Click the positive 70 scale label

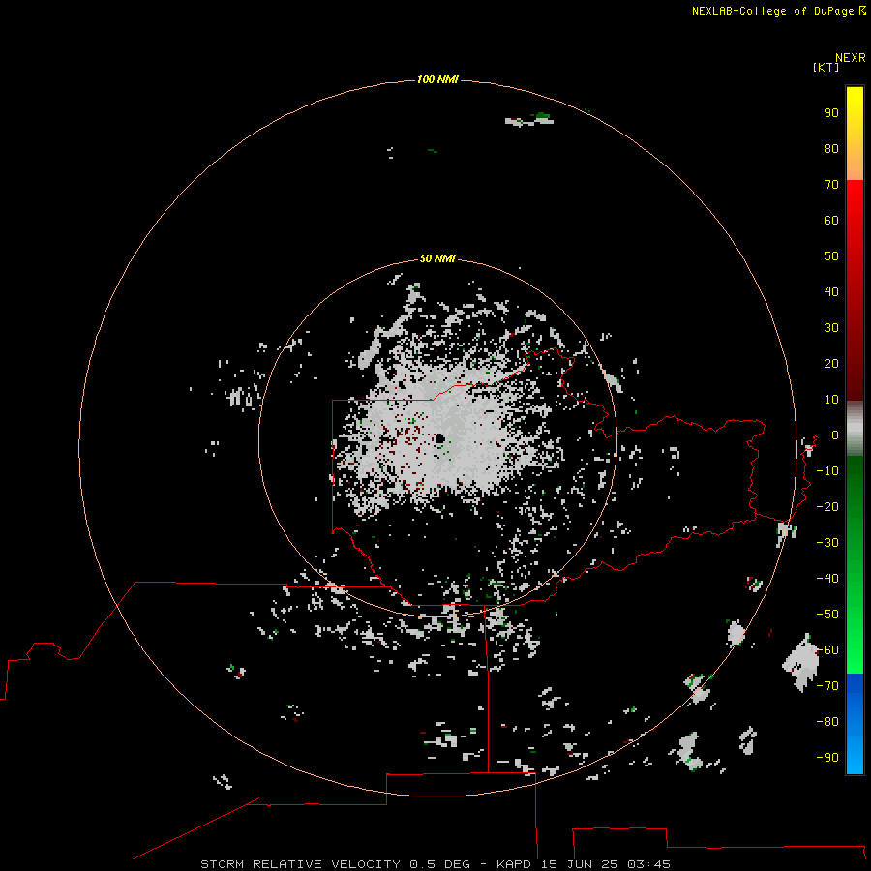[831, 185]
